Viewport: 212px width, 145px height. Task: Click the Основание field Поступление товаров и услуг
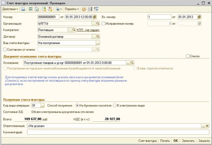(75, 63)
